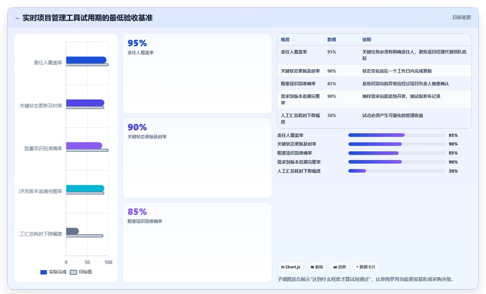486x294 pixels.
Task: Click the 阻塞项识别准确率 progress bar
Action: [397, 153]
